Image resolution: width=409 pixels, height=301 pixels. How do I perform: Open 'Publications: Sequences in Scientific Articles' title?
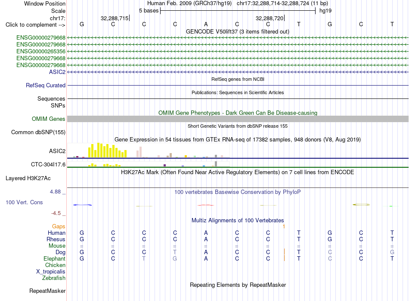point(238,92)
